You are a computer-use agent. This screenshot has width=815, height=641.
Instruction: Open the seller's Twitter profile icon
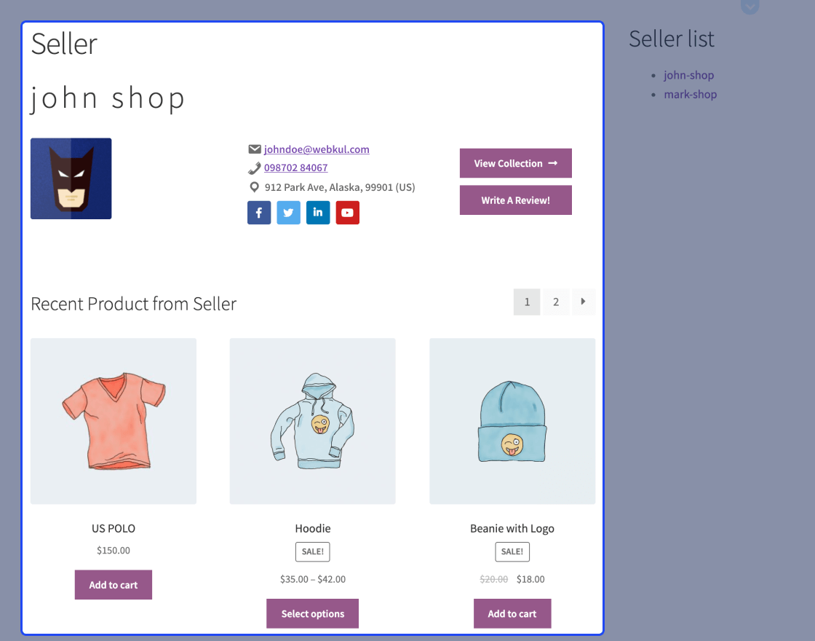(x=288, y=213)
